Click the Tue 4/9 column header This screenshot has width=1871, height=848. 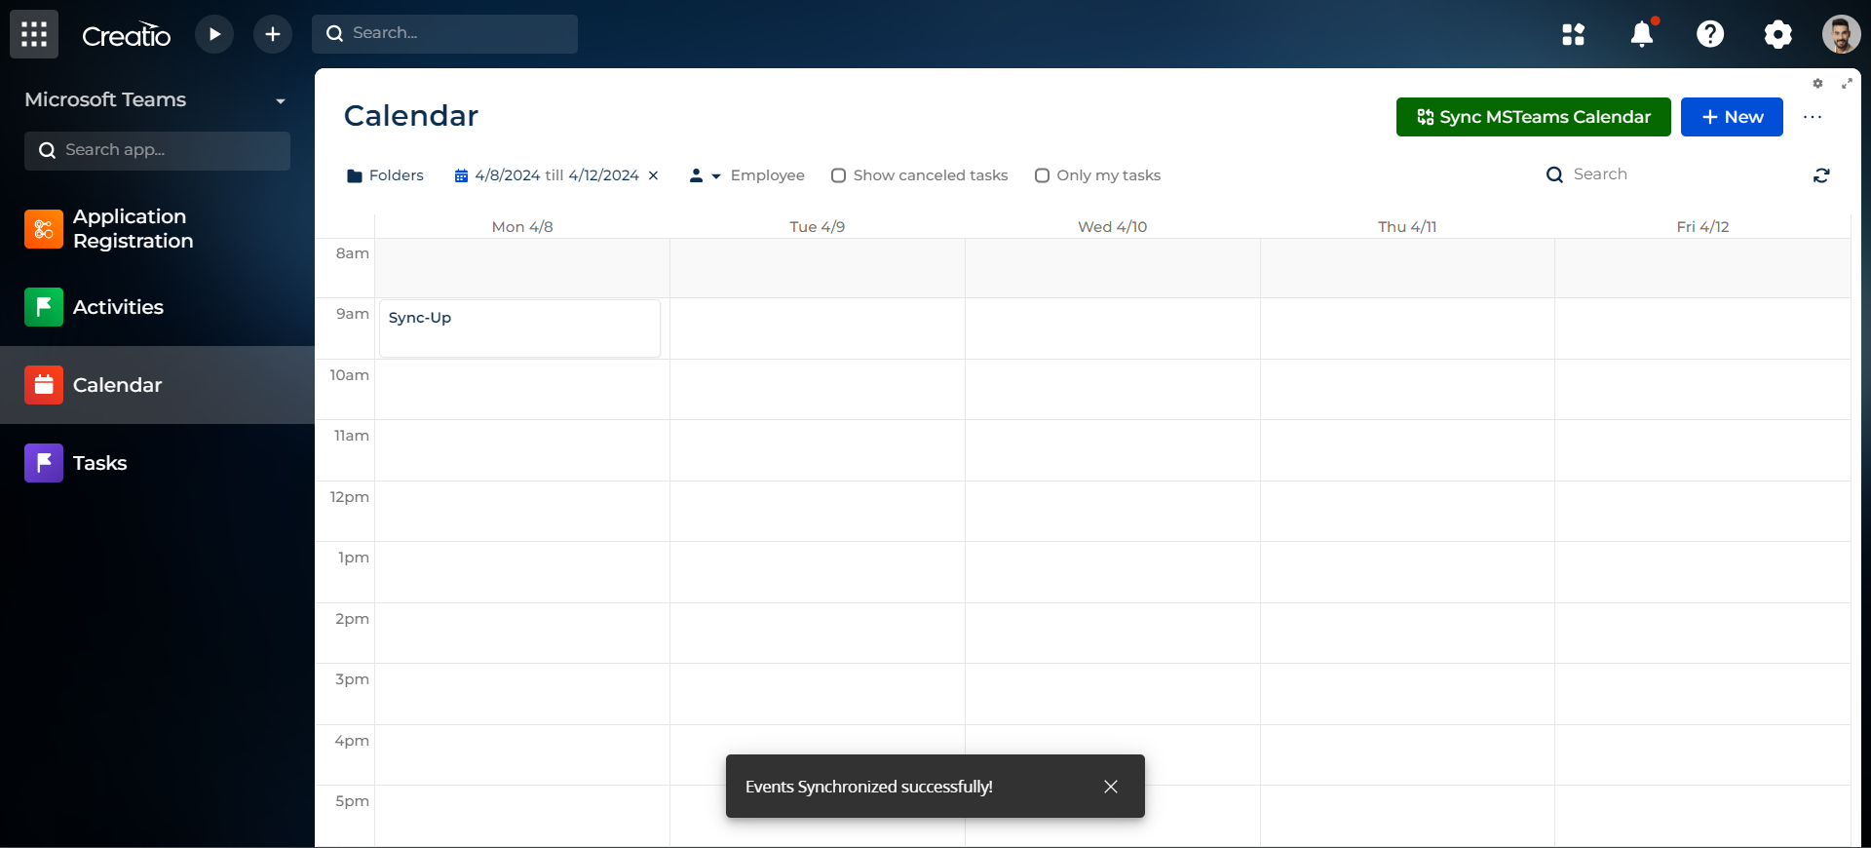coord(817,227)
